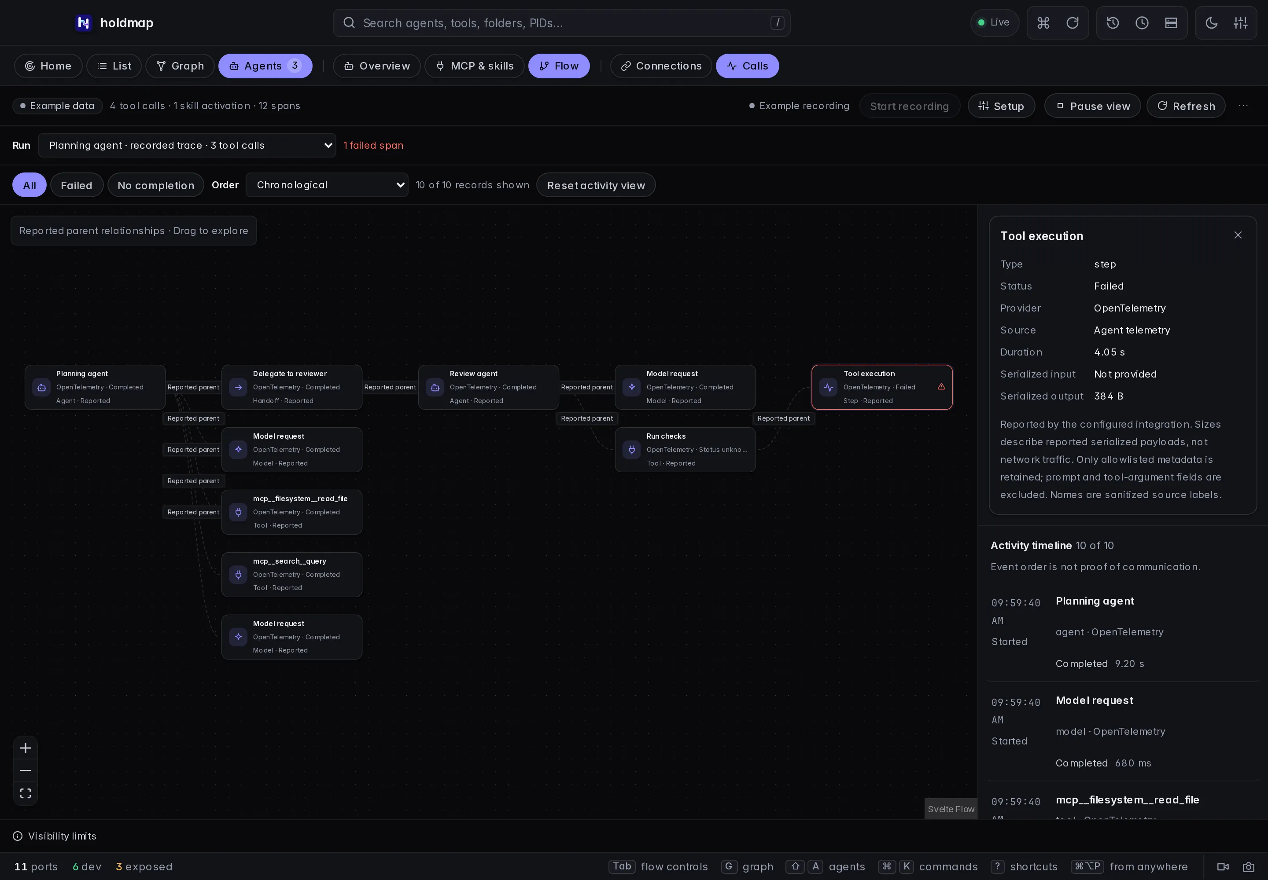Toggle the Pause view button

[x=1092, y=106]
